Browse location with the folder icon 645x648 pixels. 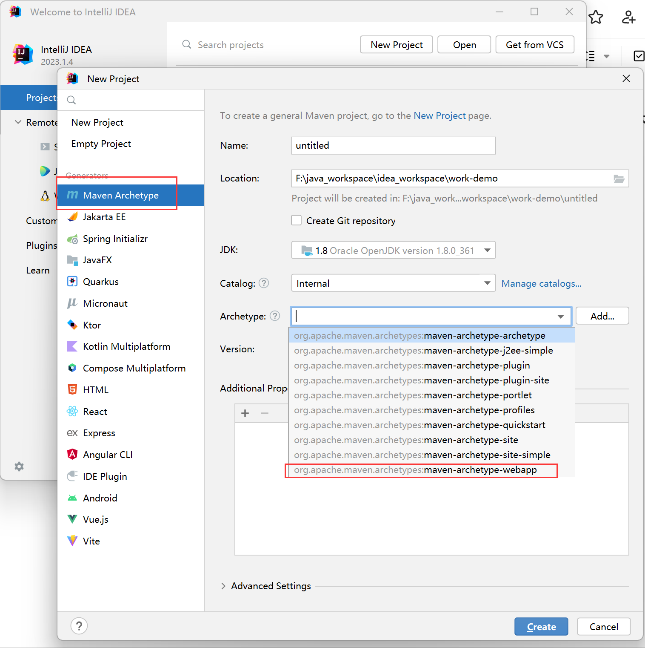619,179
